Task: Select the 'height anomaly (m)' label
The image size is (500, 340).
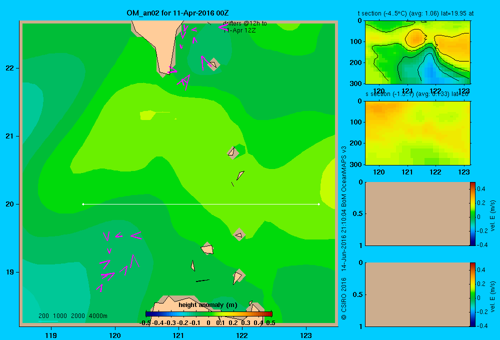Action: 208,305
